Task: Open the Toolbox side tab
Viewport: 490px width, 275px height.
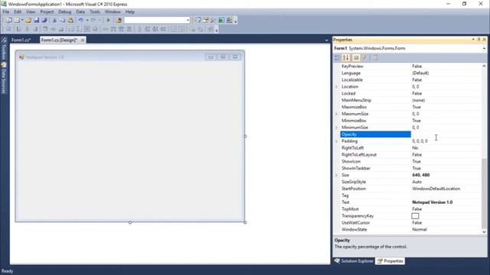Action: pos(4,49)
